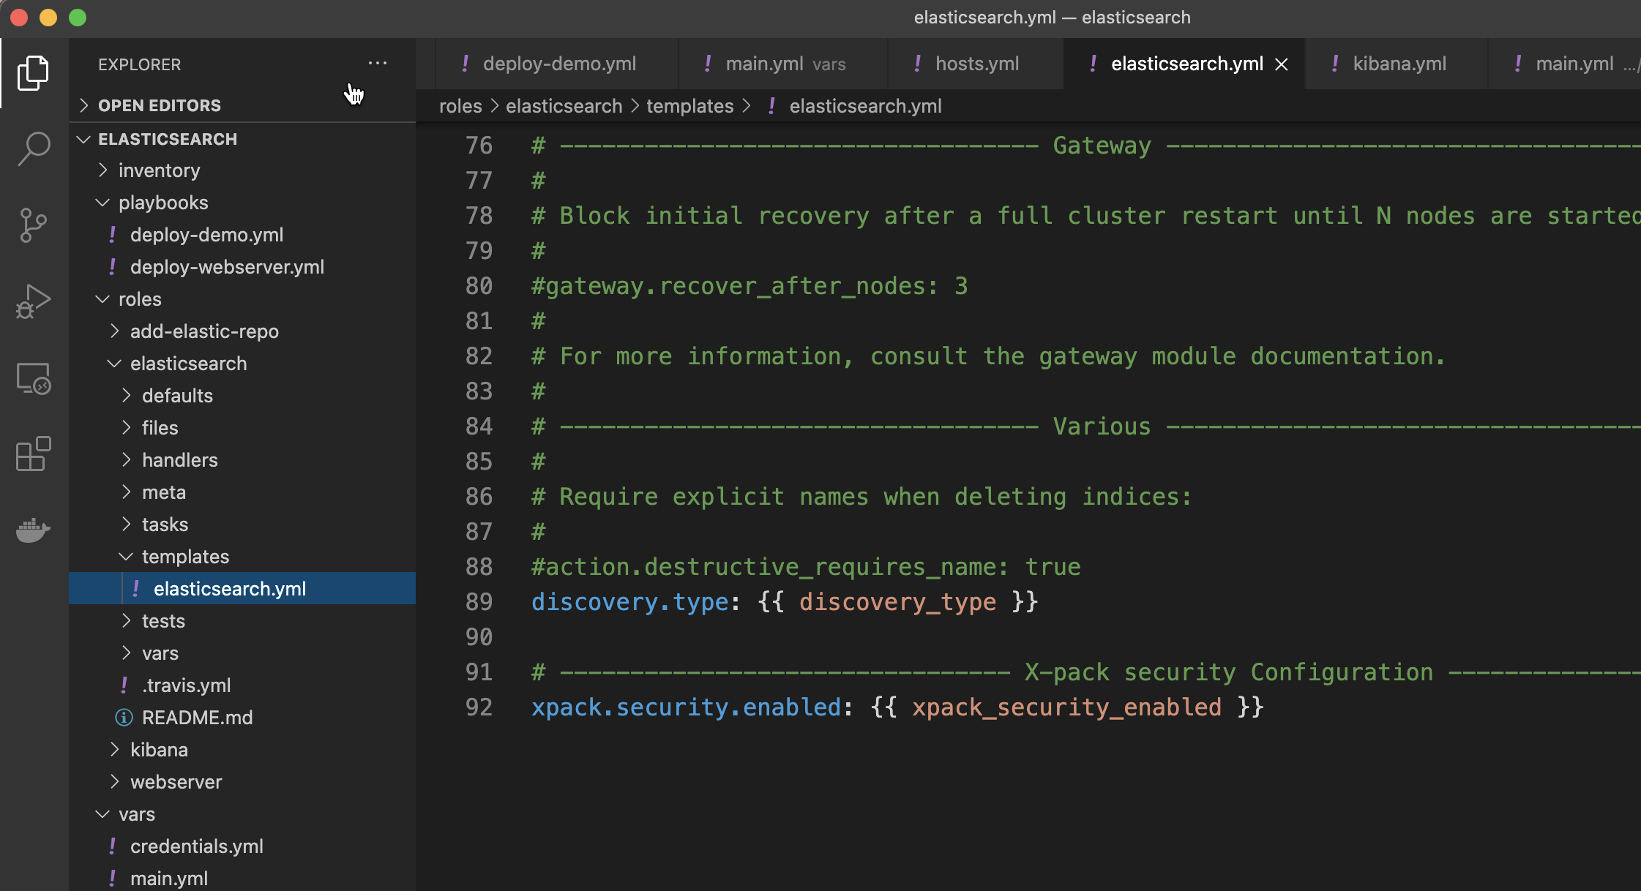Click the roles breadcrumb item
This screenshot has height=891, width=1641.
point(460,105)
